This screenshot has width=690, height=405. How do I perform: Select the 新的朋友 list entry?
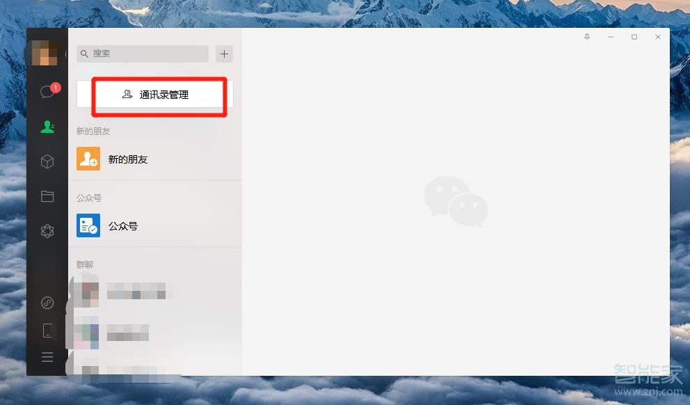pyautogui.click(x=155, y=159)
